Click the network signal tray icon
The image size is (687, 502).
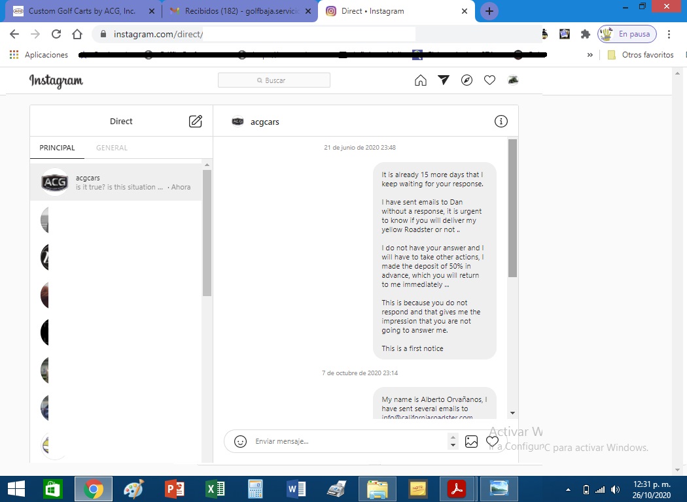600,490
